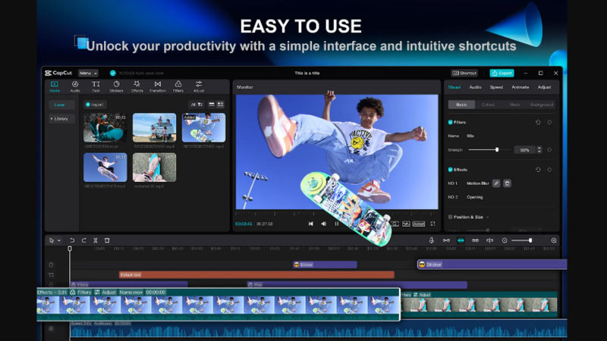Open the Stickers panel icon
This screenshot has height=341, width=607.
(x=116, y=86)
